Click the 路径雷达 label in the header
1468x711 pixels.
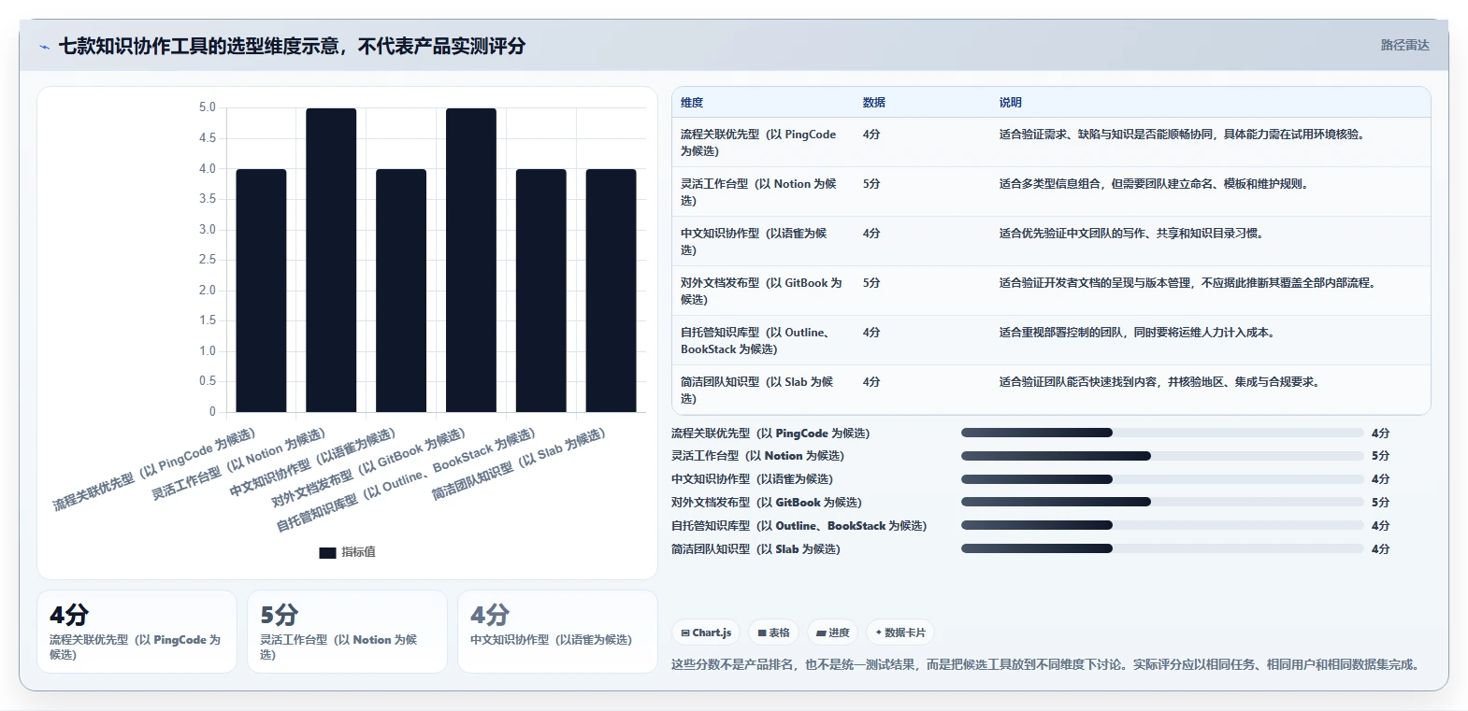tap(1404, 45)
